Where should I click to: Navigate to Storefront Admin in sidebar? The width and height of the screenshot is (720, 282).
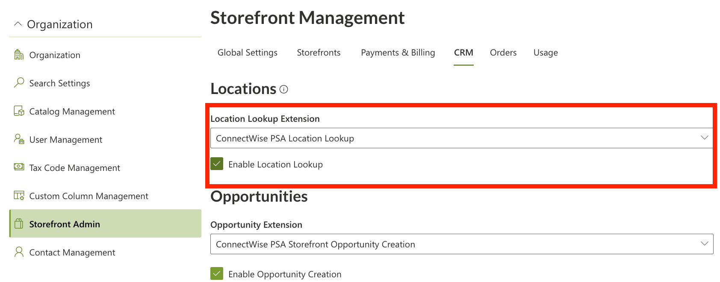click(x=65, y=224)
